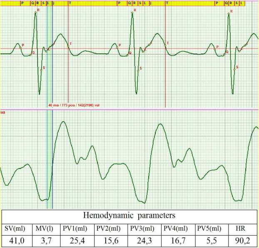Screen dimensions: 259x248
Task: Click the PV3 value 24,3
Action: (x=144, y=241)
